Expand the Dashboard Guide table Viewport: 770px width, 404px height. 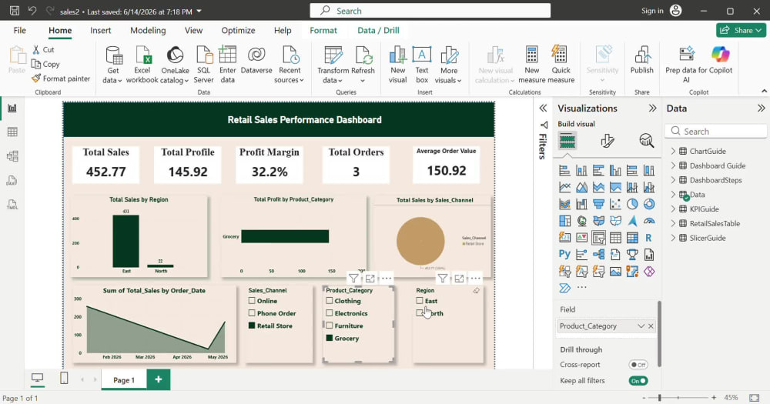(x=673, y=166)
